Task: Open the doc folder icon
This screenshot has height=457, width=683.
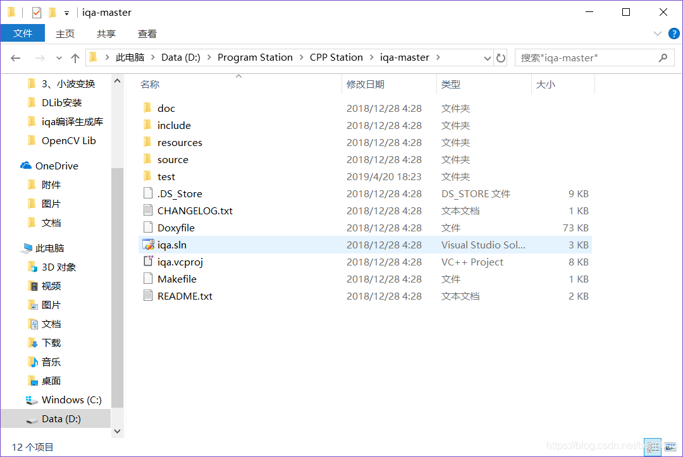Action: coord(147,108)
